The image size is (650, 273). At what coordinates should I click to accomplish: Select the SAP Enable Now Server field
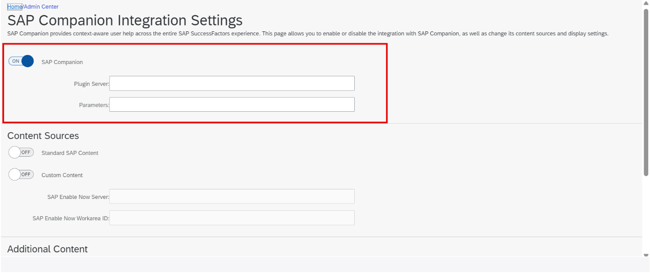232,196
